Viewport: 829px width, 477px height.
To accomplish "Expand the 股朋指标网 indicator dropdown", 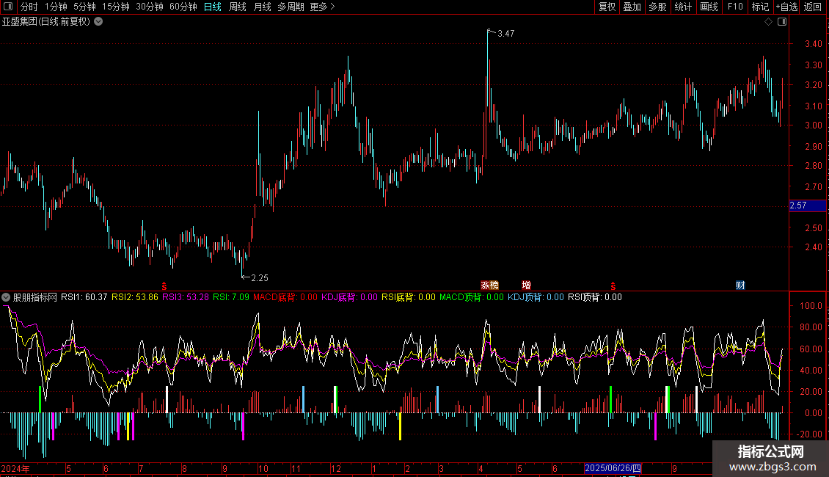I will click(6, 297).
